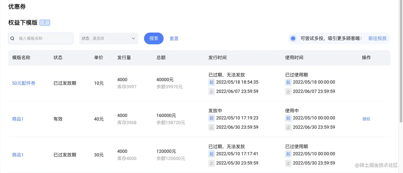The image size is (403, 173).
Task: Click the 余额39970元 balance text
Action: pyautogui.click(x=170, y=87)
